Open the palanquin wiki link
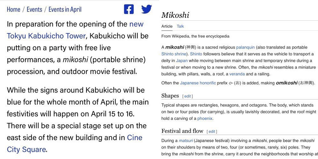 coord(245,47)
